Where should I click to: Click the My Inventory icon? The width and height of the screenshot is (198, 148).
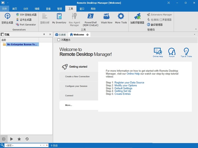[x=59, y=18]
